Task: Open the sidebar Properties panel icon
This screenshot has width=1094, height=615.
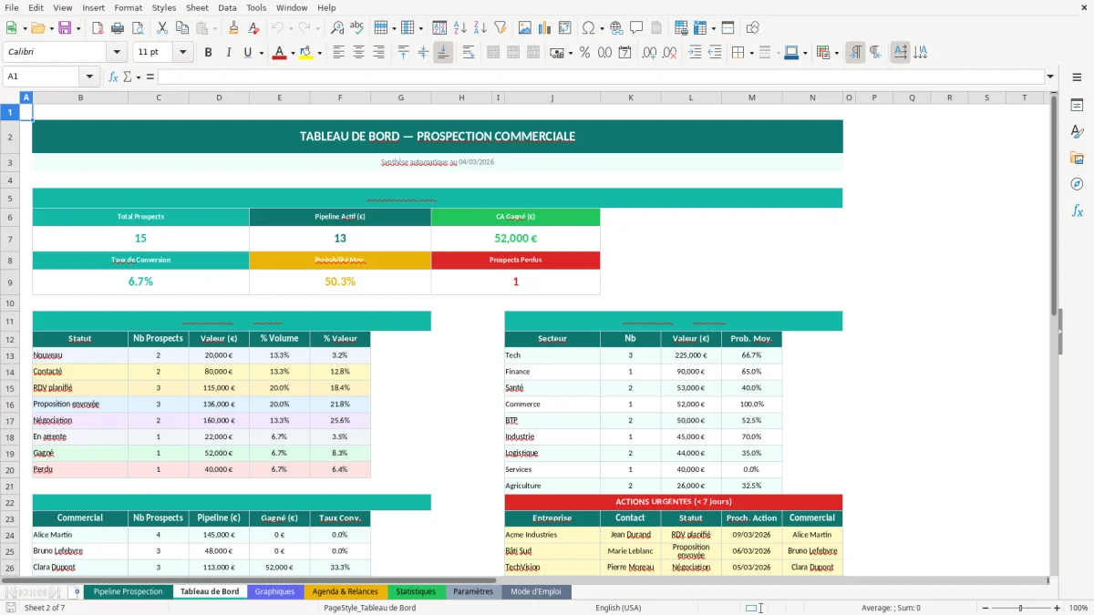Action: 1077,105
